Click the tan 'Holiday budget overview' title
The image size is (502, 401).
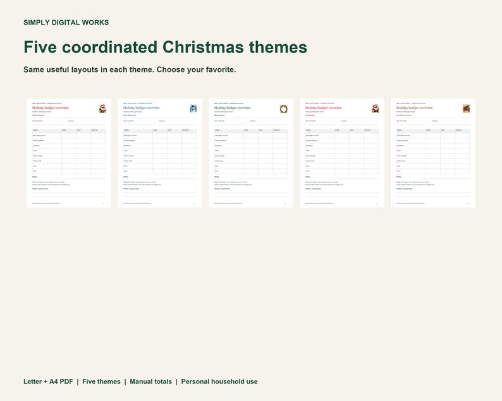415,108
